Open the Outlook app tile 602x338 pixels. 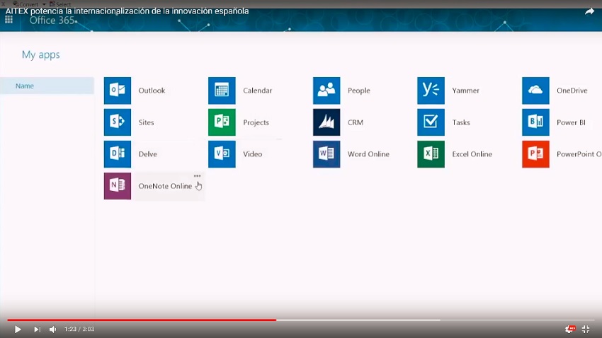118,91
